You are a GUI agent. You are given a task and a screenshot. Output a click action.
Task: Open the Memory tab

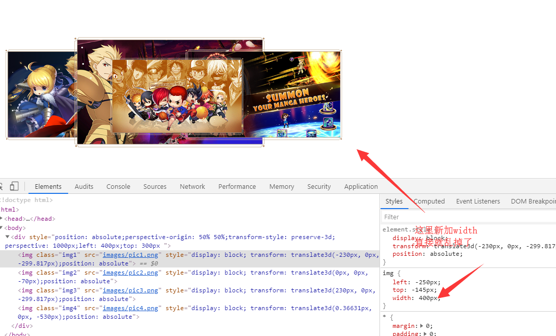[281, 186]
